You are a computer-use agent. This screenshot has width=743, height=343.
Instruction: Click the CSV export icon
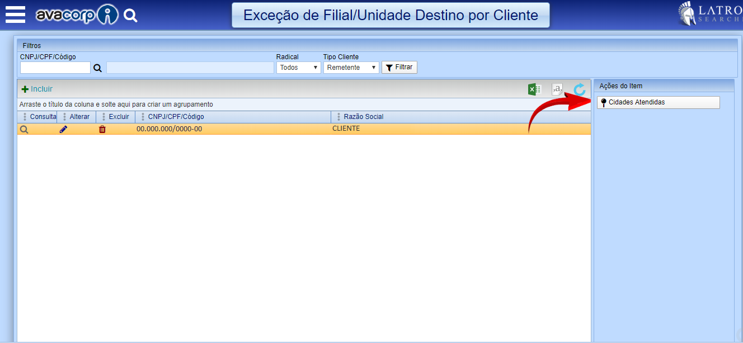[x=557, y=89]
